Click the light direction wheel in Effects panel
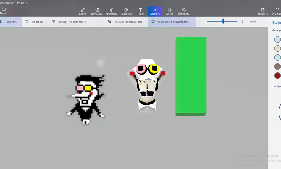281x169 pixels. (x=280, y=112)
